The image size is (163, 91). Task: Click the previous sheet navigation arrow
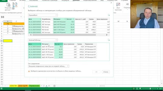(2, 86)
